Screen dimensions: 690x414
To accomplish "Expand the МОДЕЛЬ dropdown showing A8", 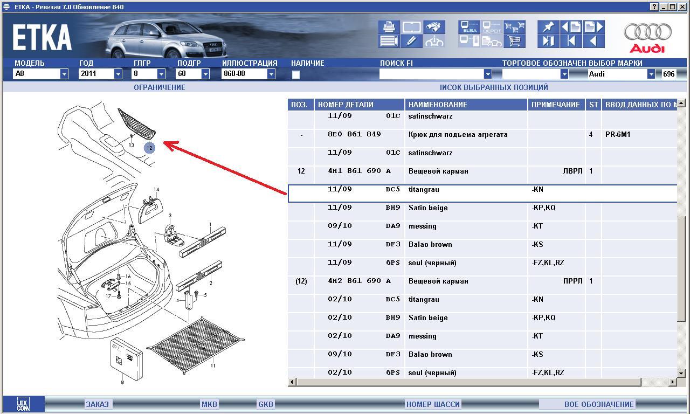I will 64,74.
